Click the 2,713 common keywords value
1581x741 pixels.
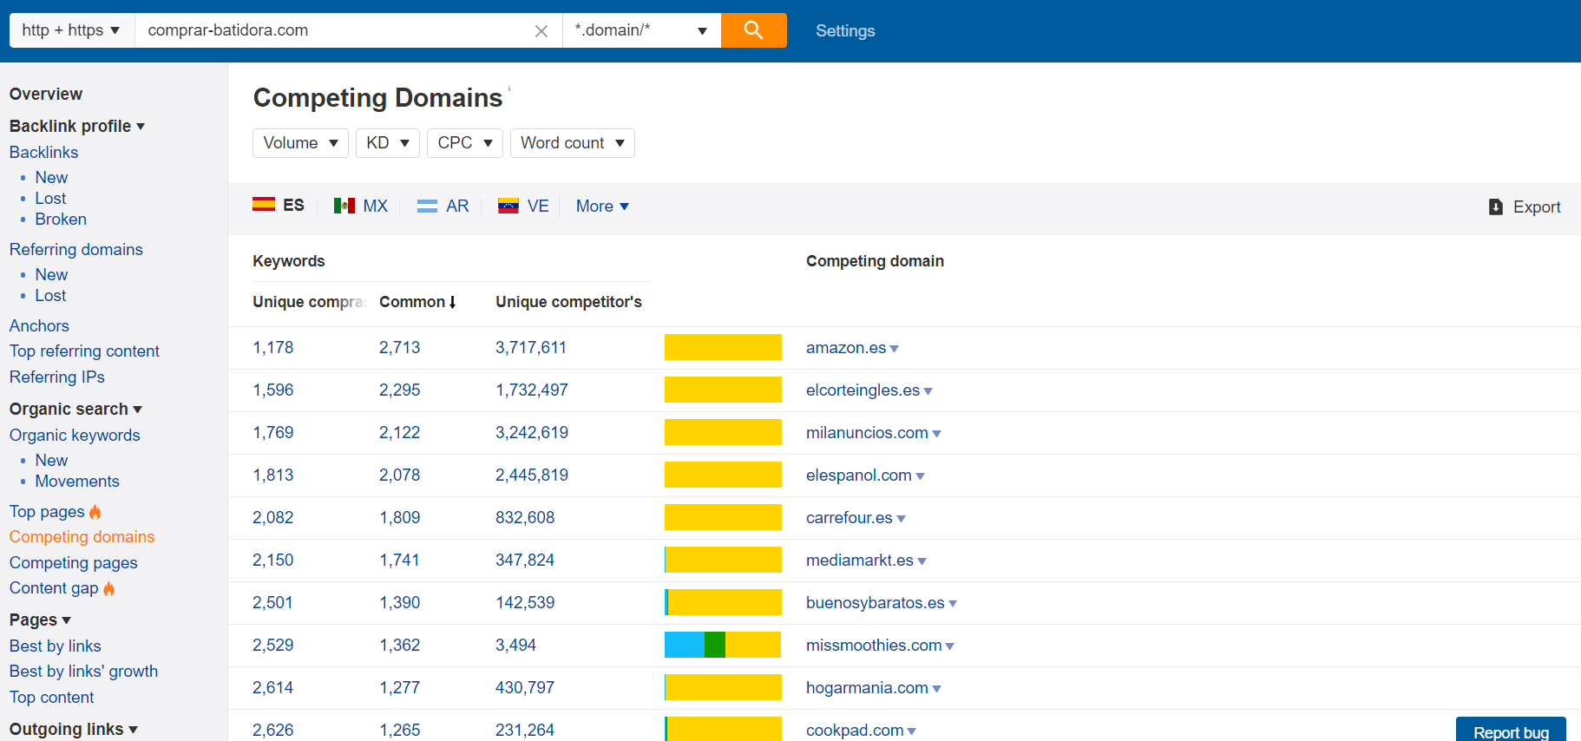coord(399,347)
